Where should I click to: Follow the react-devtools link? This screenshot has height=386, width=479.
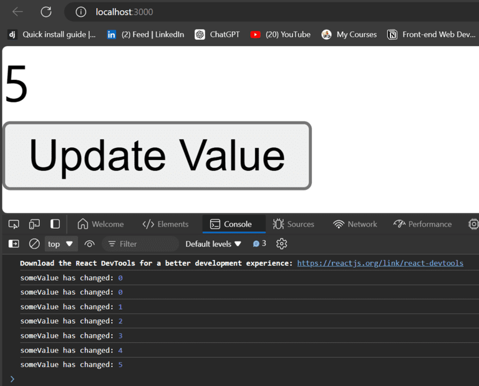(380, 264)
